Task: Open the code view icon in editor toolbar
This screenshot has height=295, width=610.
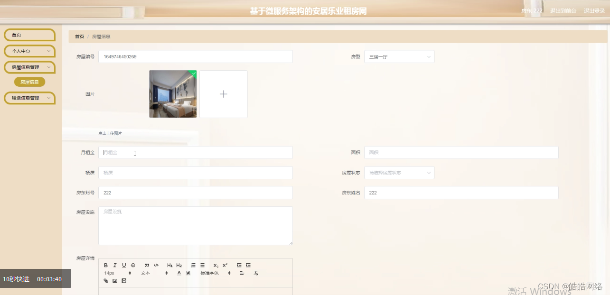Action: pos(156,265)
